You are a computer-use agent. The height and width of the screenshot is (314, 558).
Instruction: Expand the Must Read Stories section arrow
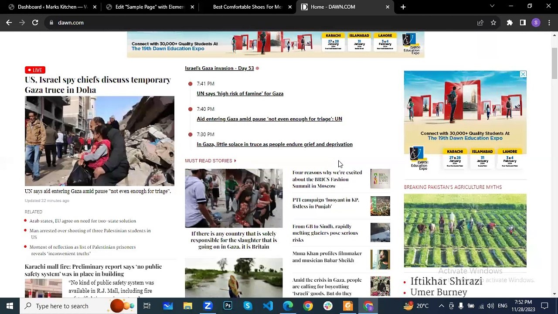[x=235, y=161]
